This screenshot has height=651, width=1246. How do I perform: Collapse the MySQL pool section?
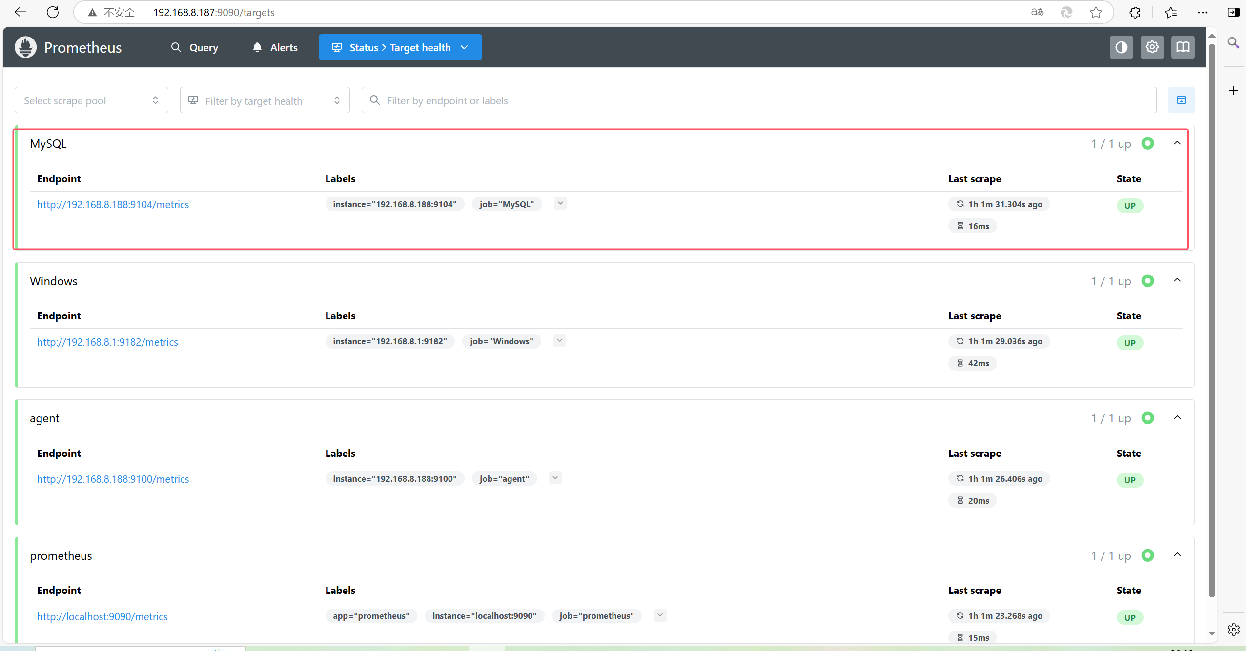coord(1177,143)
